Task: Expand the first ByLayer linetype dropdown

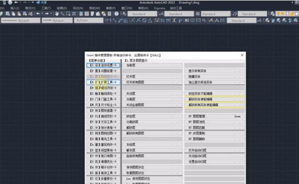Action: coord(20,20)
